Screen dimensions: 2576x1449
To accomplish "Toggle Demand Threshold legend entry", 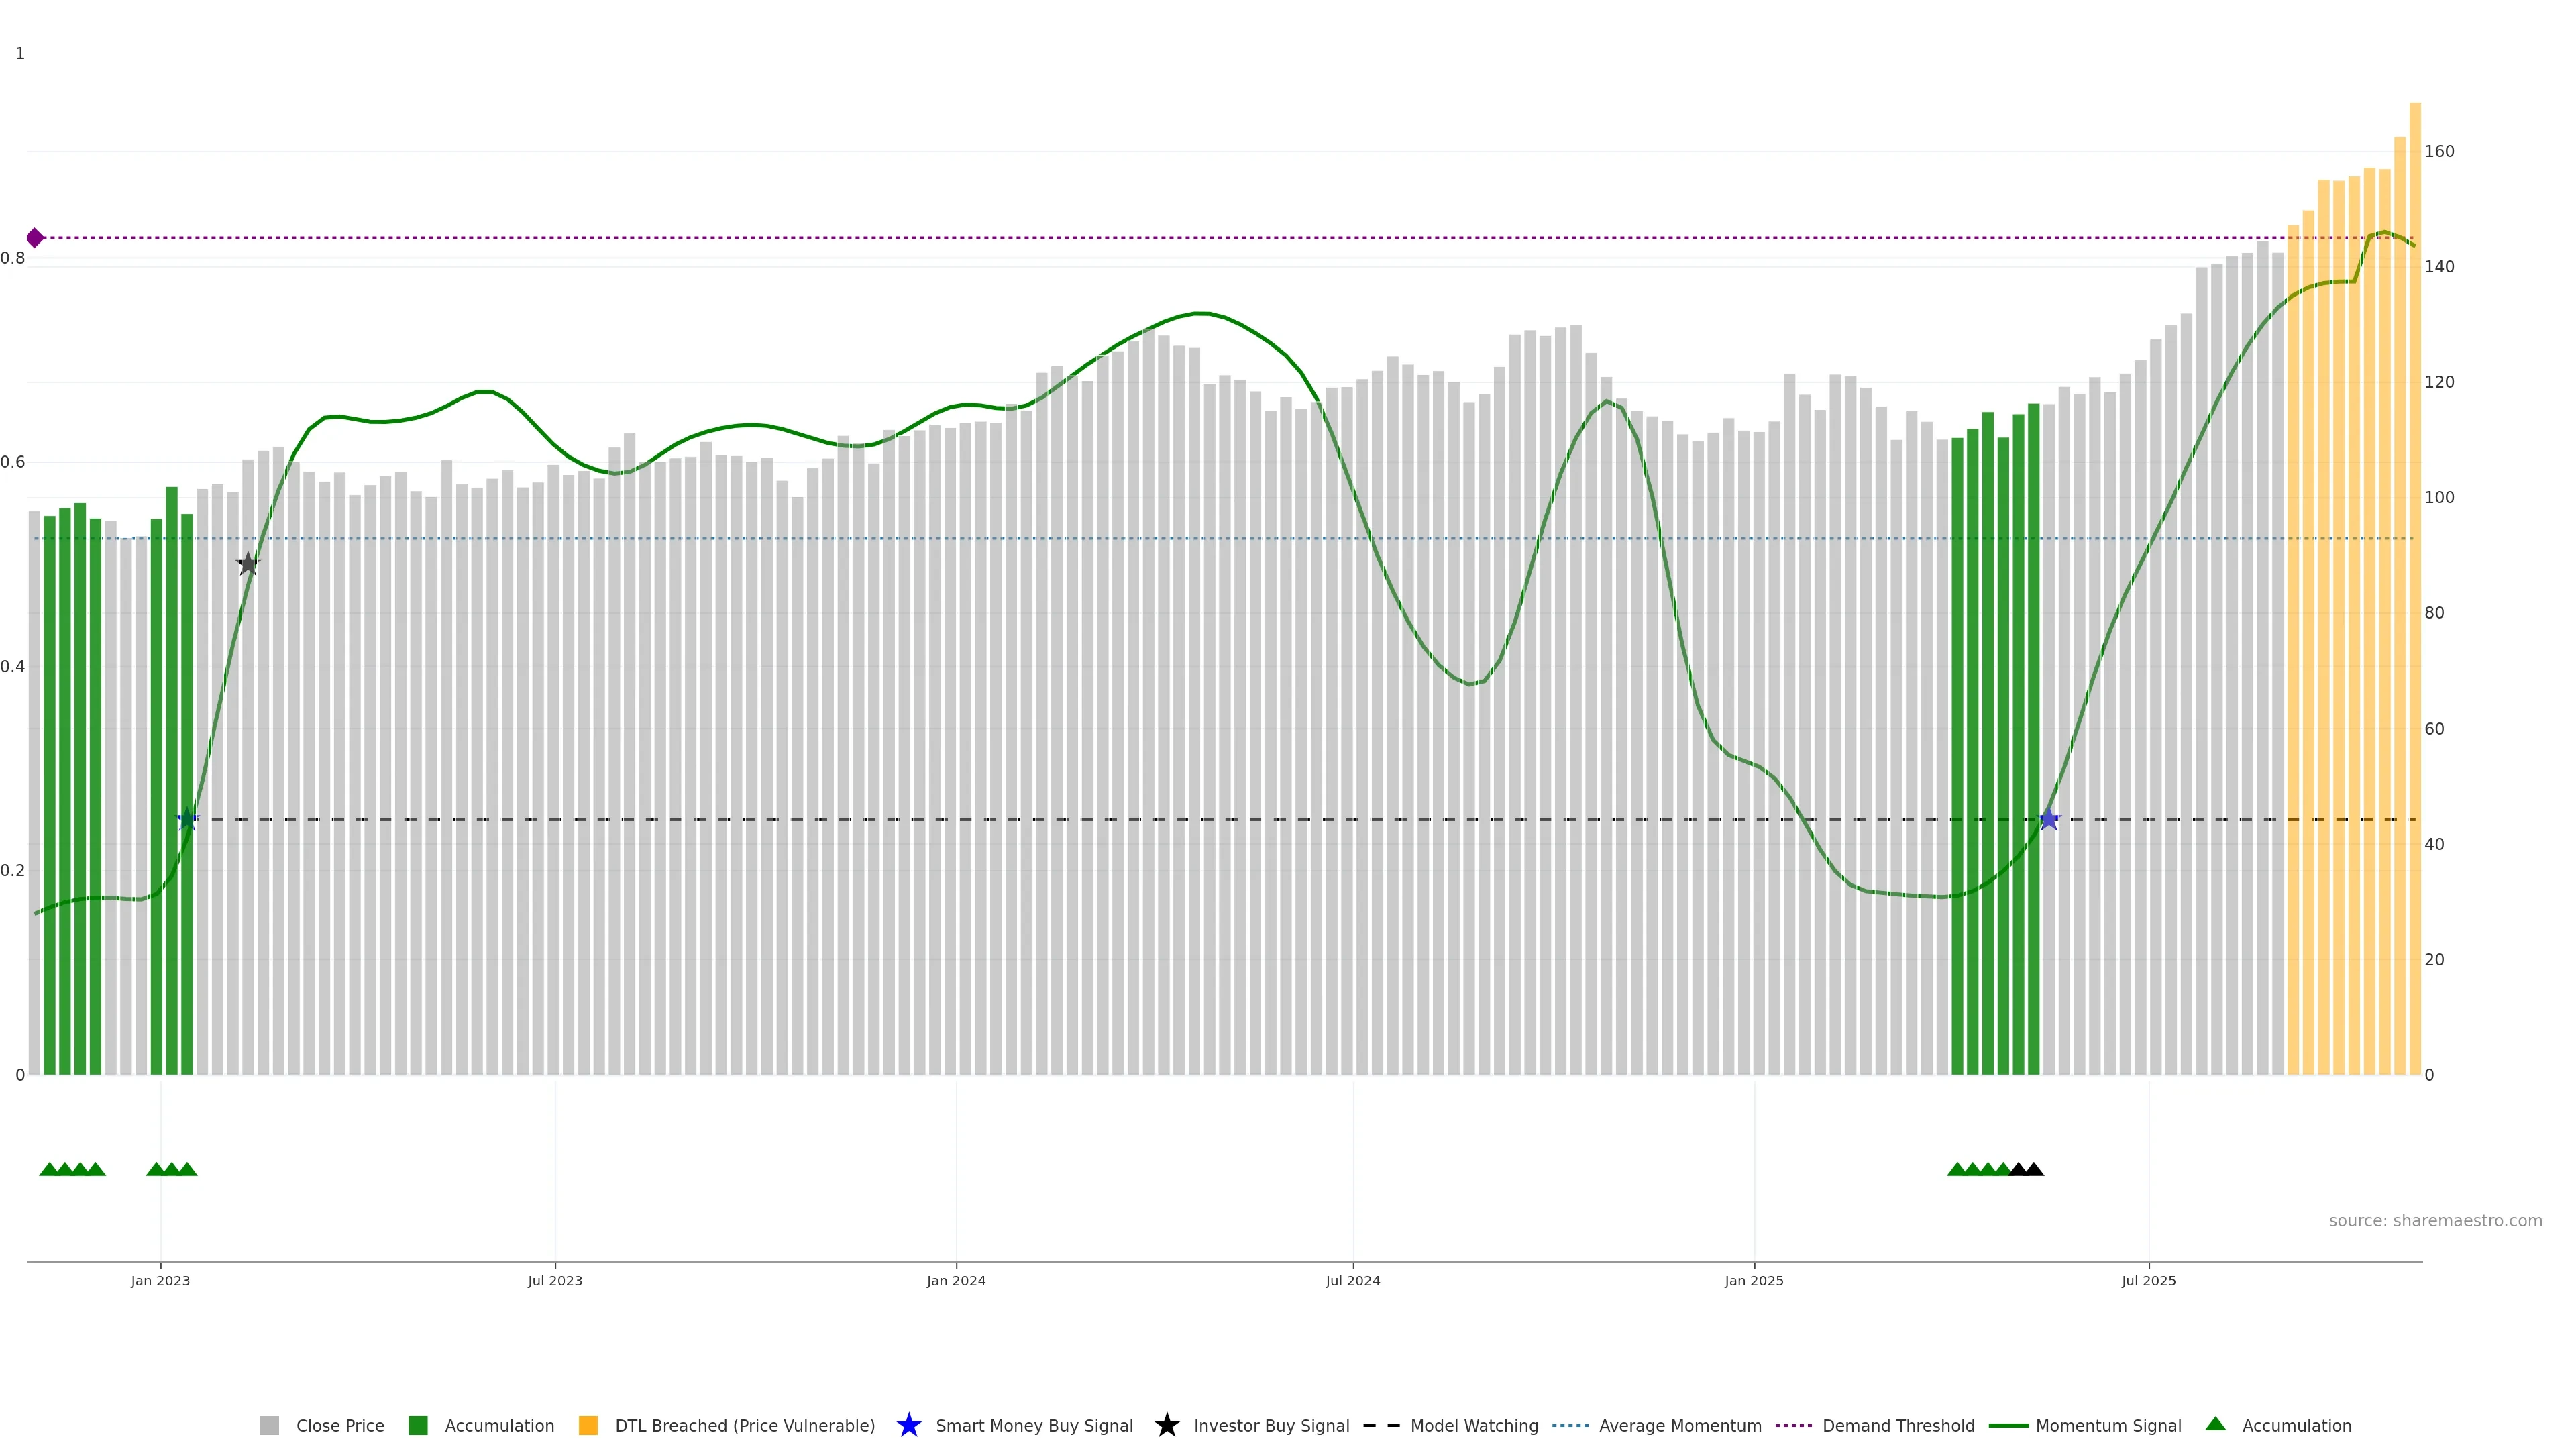I will [x=1897, y=1425].
